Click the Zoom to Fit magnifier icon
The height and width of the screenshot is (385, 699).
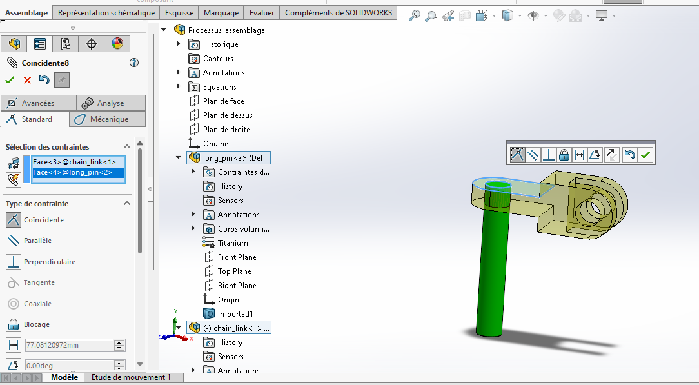(x=415, y=16)
